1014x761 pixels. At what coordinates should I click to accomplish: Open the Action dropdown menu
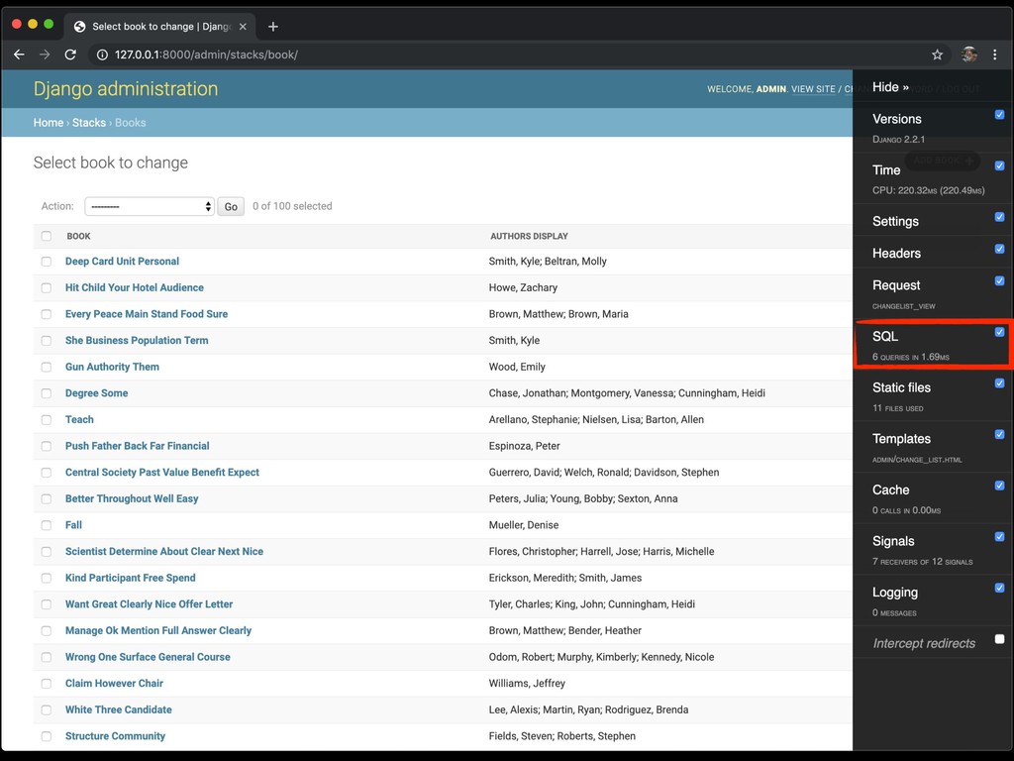tap(149, 206)
